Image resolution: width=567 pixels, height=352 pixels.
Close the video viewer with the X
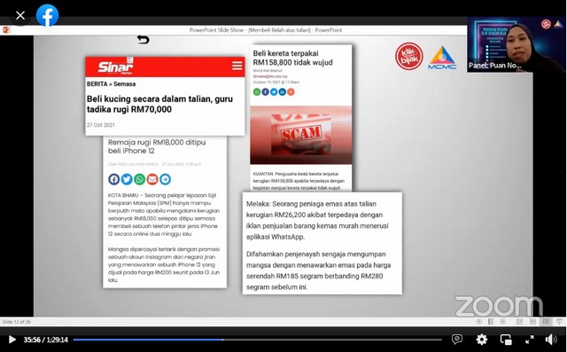(x=20, y=16)
